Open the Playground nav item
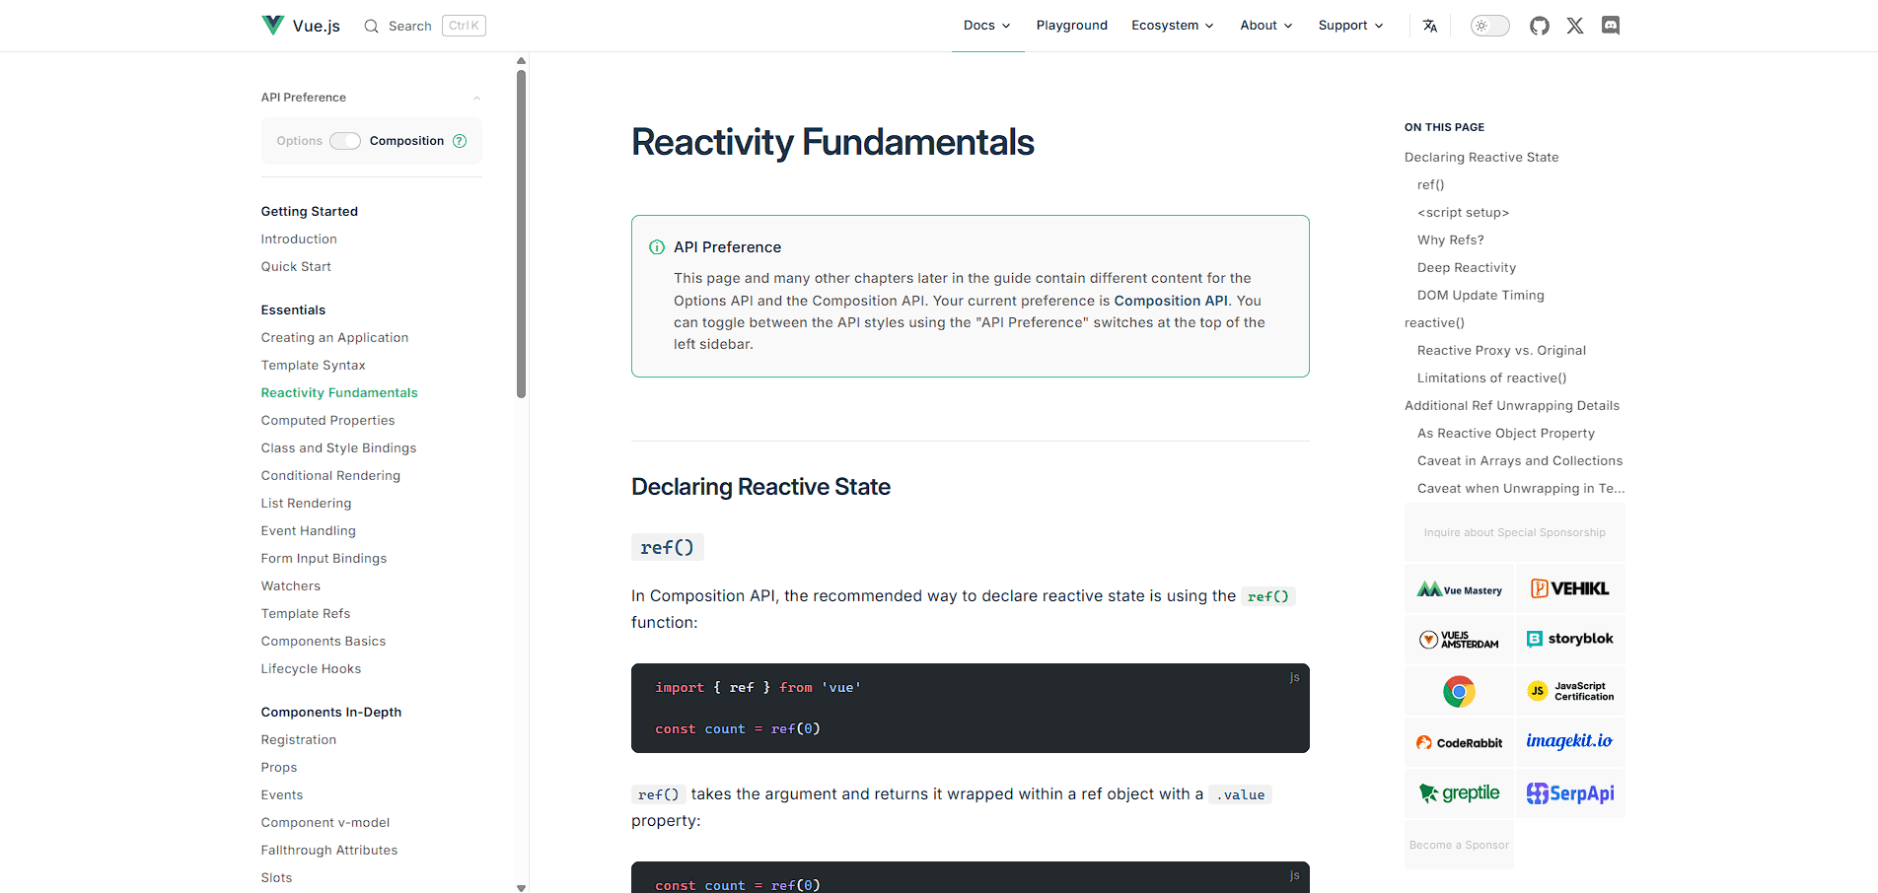 (1072, 26)
